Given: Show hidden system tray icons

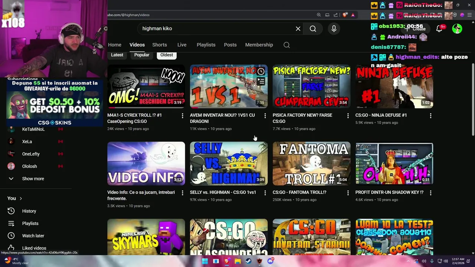Looking at the screenshot, I should click(408, 261).
